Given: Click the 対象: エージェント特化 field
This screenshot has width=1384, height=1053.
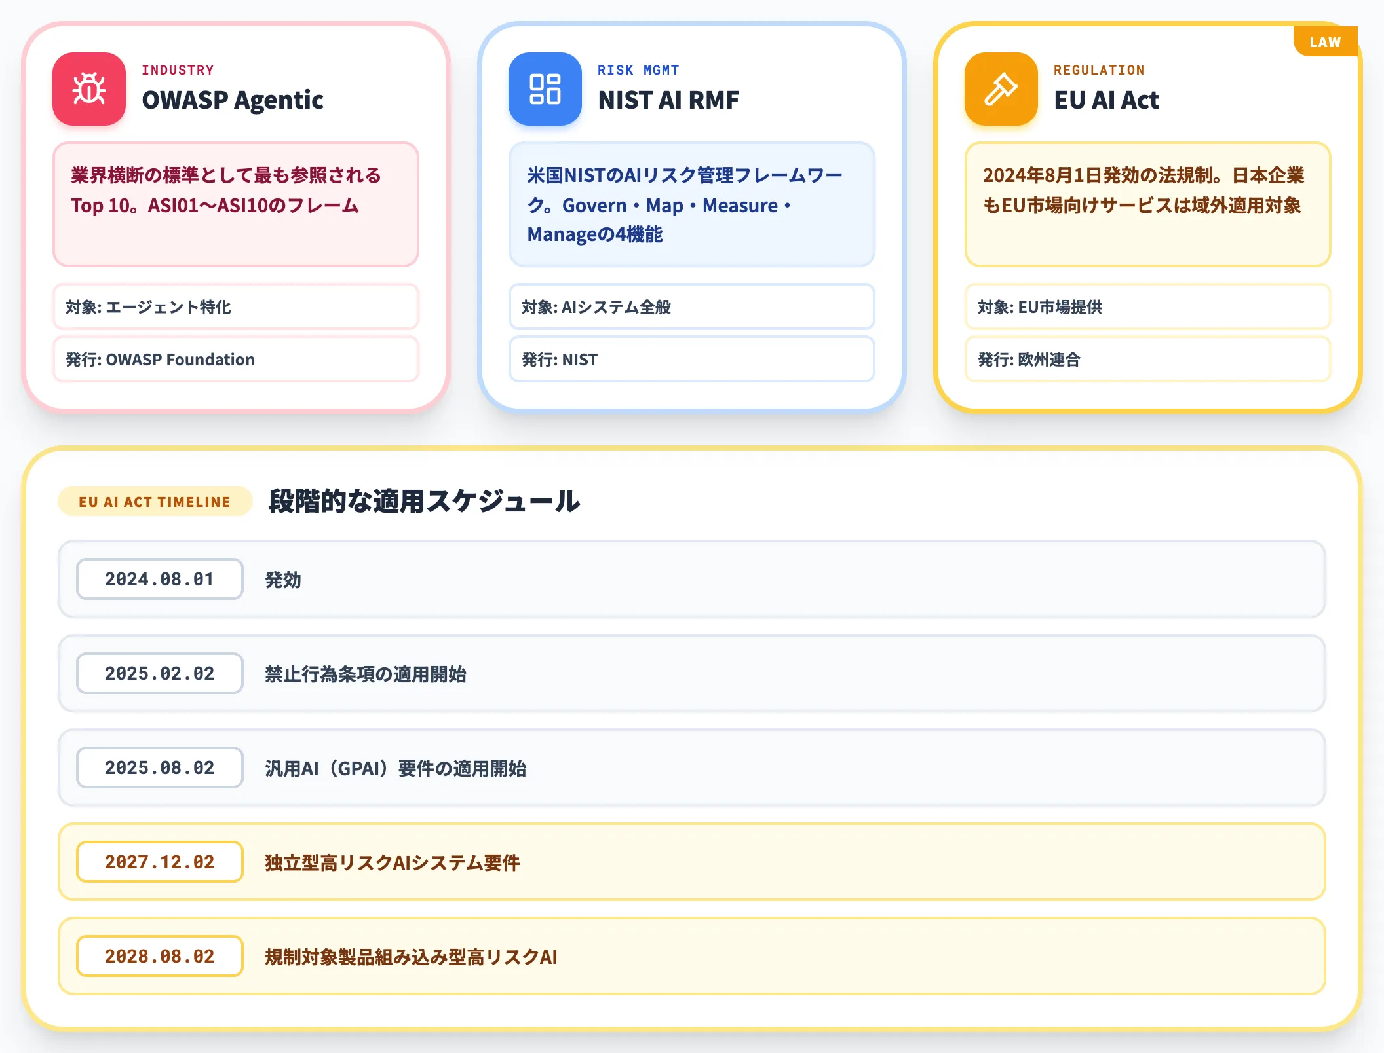Looking at the screenshot, I should coord(236,306).
